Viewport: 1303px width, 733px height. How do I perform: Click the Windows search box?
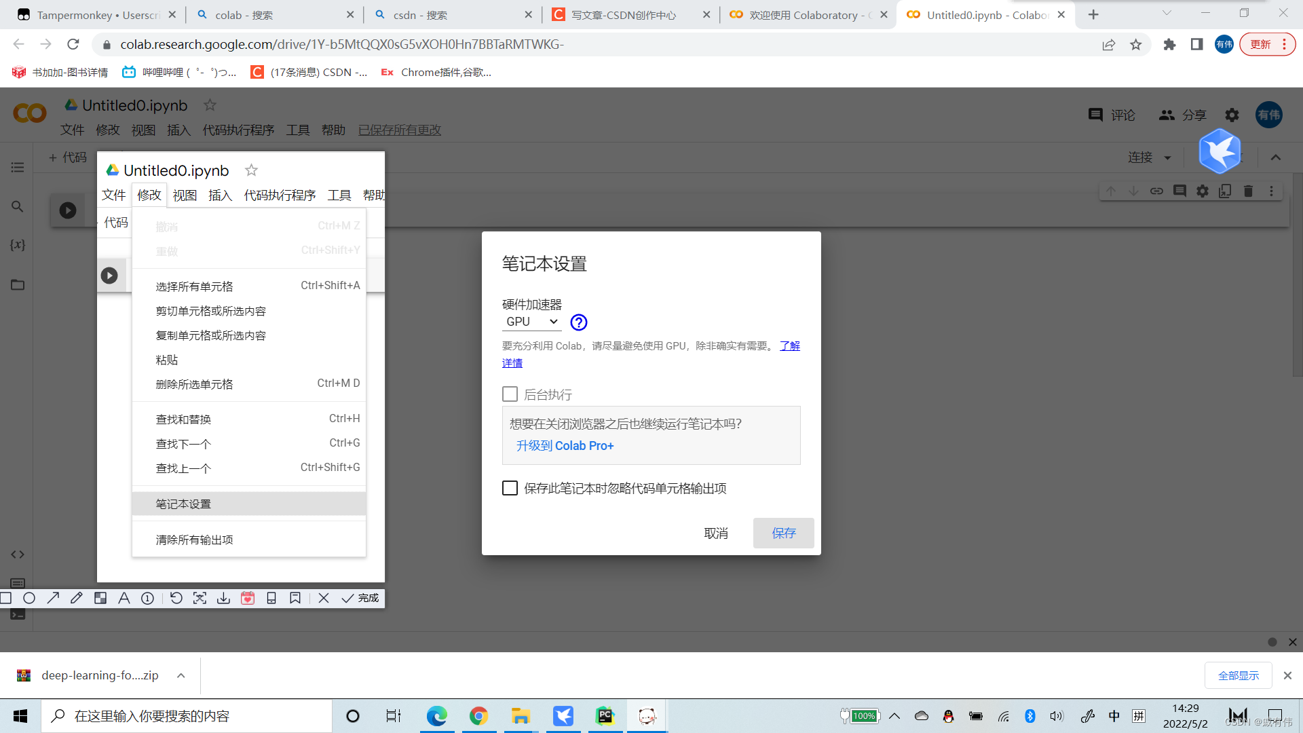coord(187,716)
